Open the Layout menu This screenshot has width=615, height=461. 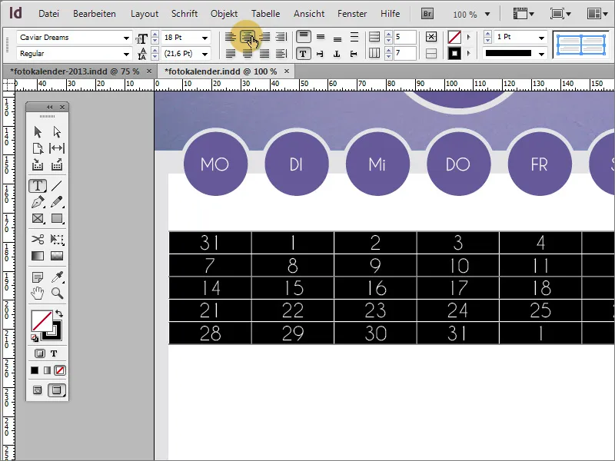(x=145, y=14)
